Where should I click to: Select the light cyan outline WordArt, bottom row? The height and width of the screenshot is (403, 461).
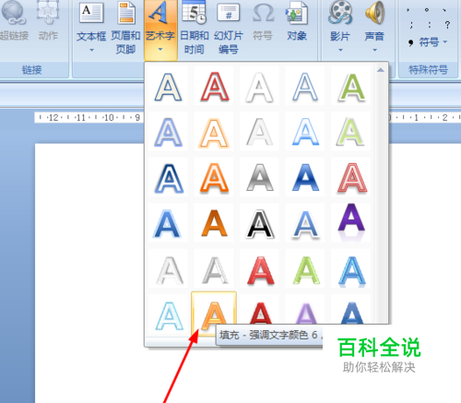coord(169,315)
